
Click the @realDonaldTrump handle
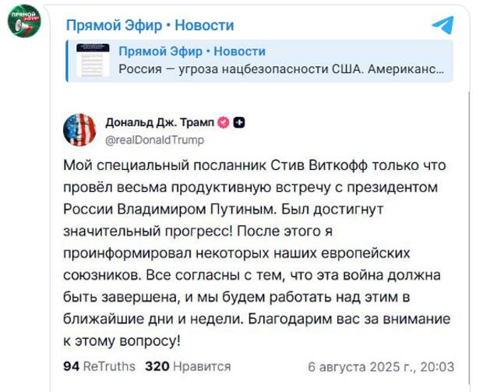[x=154, y=139]
